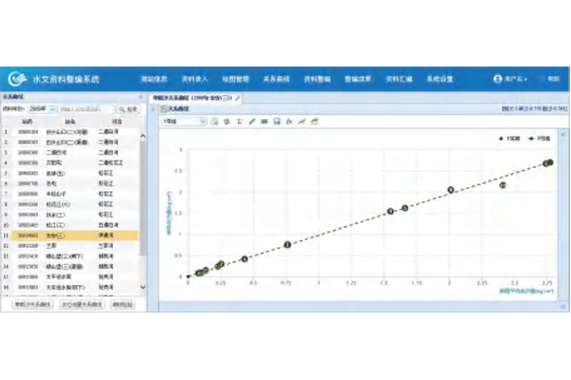This screenshot has width=571, height=380.
Task: Click the save disk icon in chart toolbar
Action: point(276,122)
